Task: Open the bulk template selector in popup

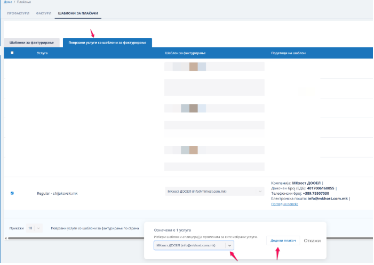Action: pyautogui.click(x=189, y=245)
